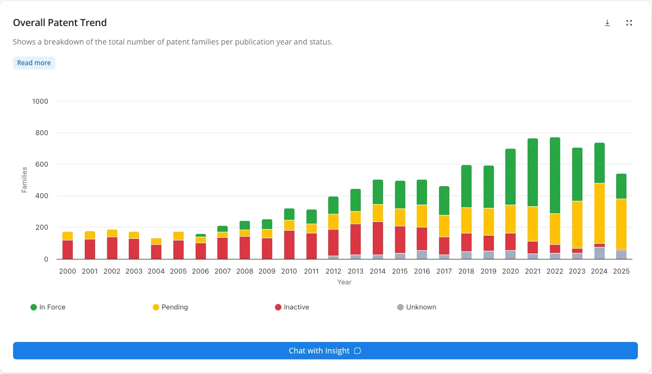Click the red Inactive segment for 2014
Viewport: 652px width, 374px height.
click(377, 238)
